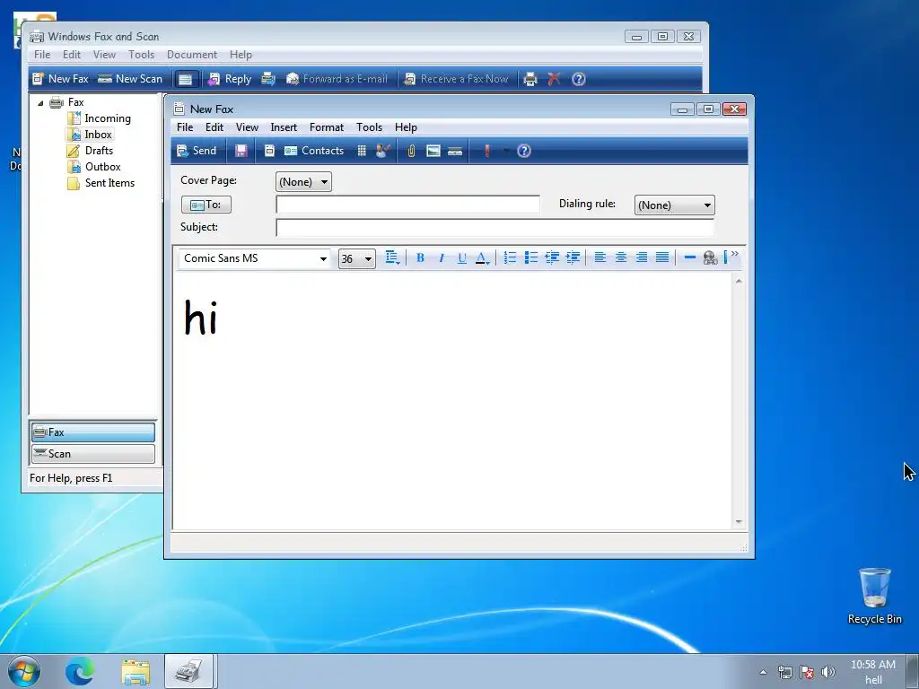Click the To: address book button
Screen dimensions: 919x689
point(206,205)
